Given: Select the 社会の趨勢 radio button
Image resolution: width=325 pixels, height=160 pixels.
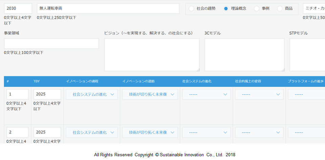Looking at the screenshot, I should click(192, 9).
